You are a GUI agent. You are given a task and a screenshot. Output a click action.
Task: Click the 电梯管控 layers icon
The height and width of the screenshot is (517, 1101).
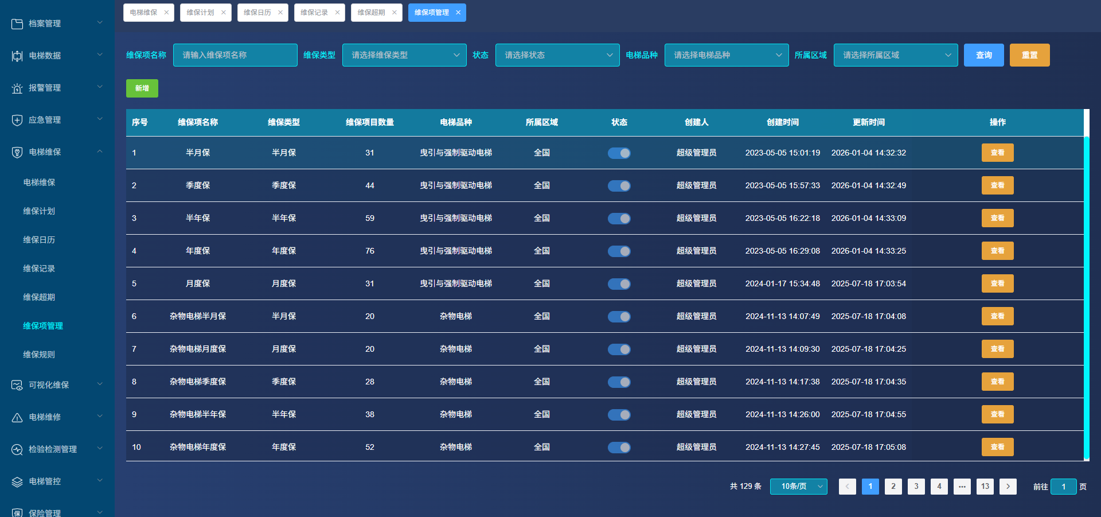pyautogui.click(x=17, y=481)
